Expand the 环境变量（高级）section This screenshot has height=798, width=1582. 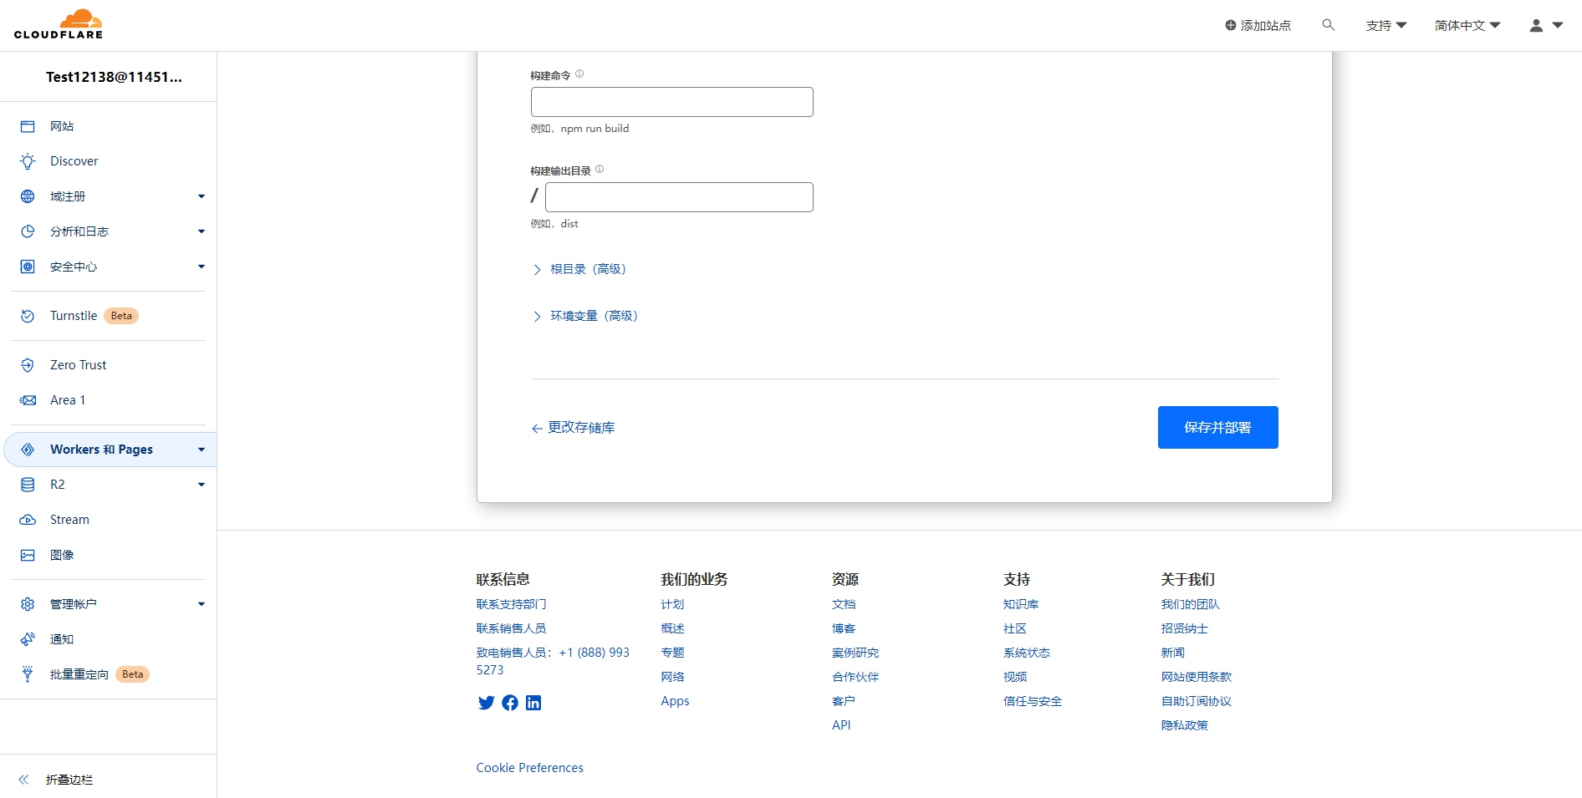coord(593,316)
